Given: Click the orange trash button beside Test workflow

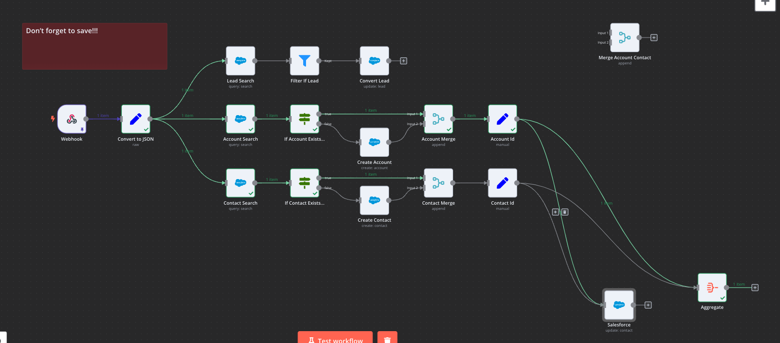Looking at the screenshot, I should (x=387, y=337).
